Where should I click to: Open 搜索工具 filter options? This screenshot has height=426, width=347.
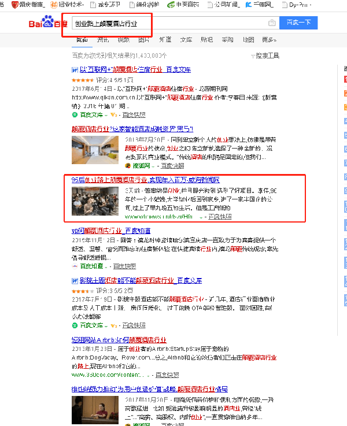265,55
